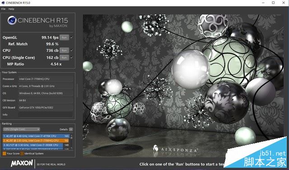The width and height of the screenshot is (289, 170).
Task: Run the CPU (Single Core) test
Action: pyautogui.click(x=64, y=58)
